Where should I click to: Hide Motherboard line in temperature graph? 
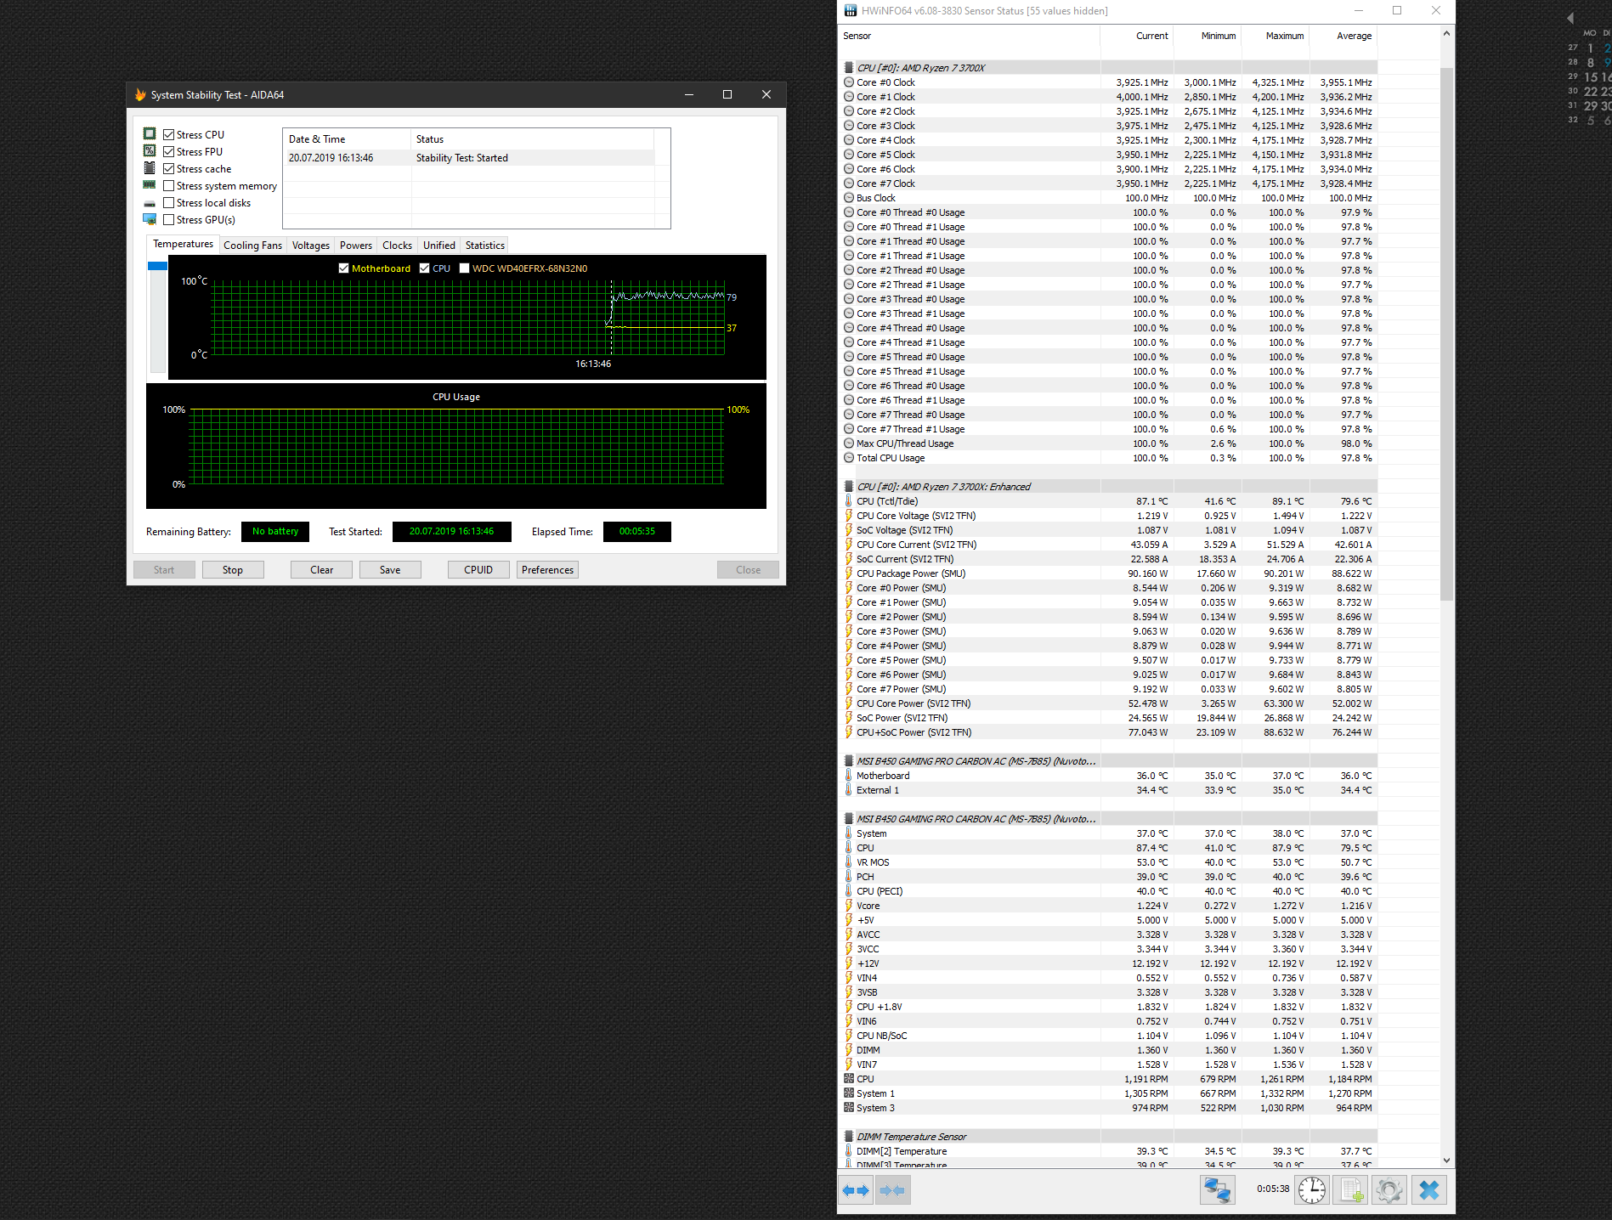click(x=343, y=268)
